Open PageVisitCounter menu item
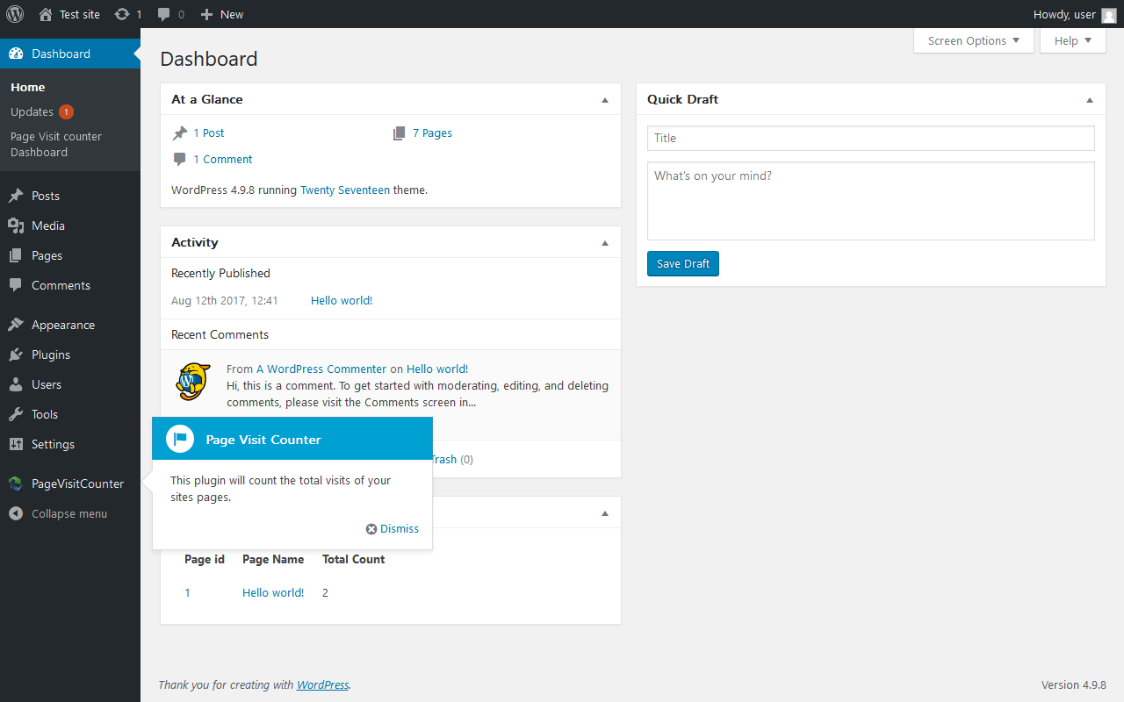Screen dimensions: 1124x702 tap(70, 484)
